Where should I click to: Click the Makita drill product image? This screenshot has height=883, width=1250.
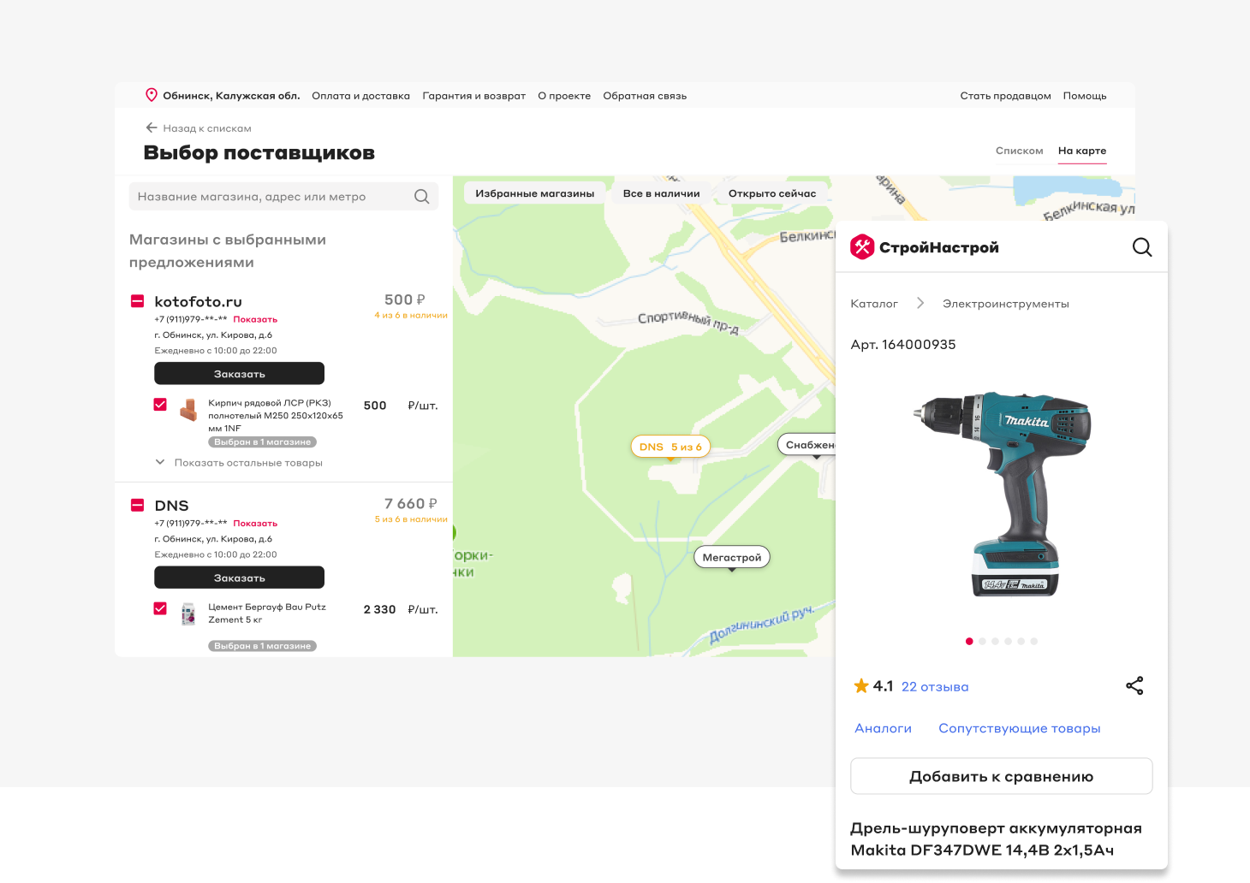(x=1002, y=495)
